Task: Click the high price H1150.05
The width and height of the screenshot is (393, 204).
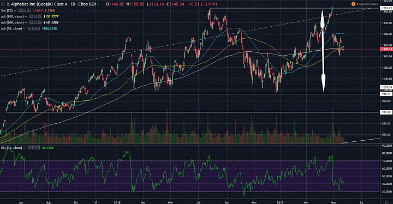Action: click(x=135, y=4)
